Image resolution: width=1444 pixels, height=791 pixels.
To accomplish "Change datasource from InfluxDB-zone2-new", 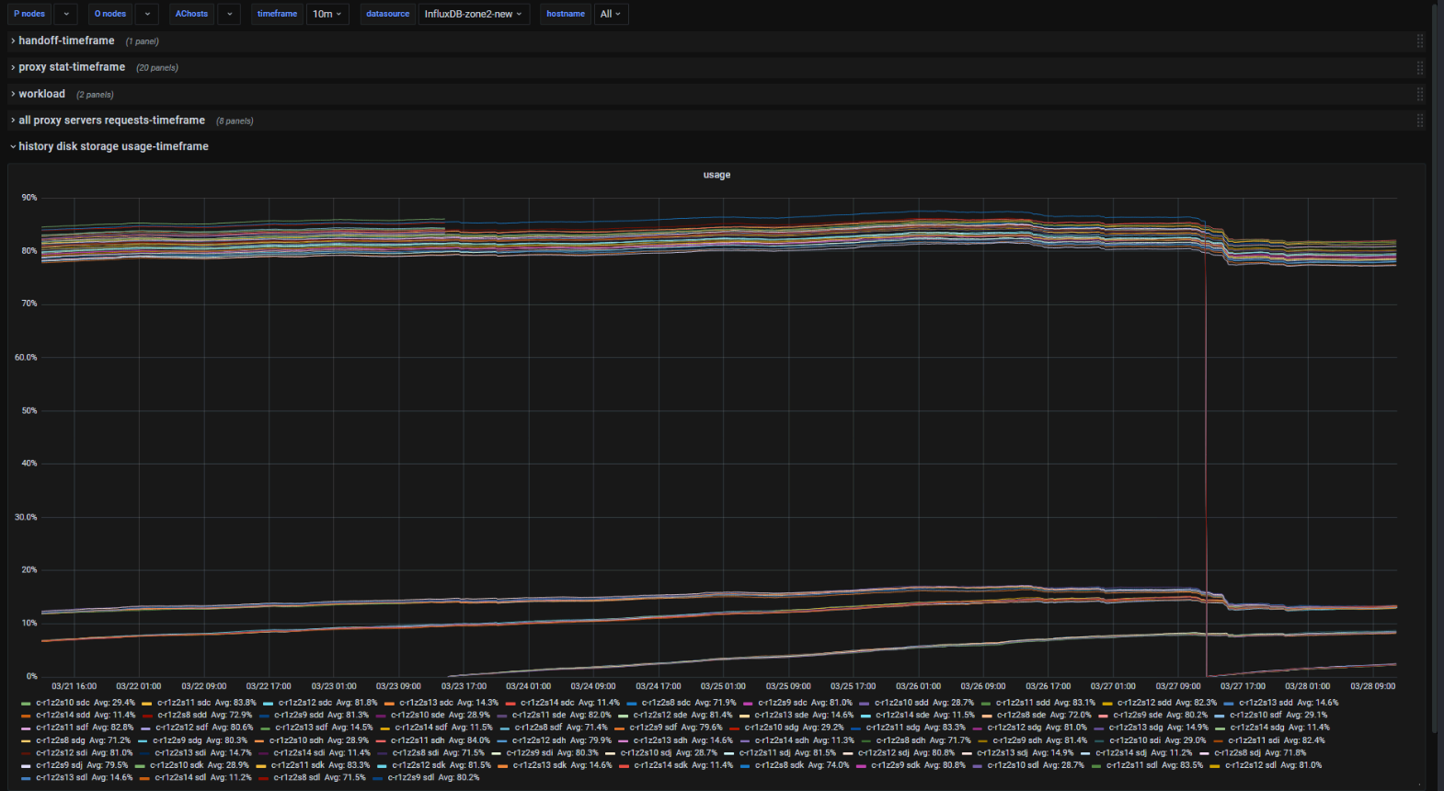I will [x=473, y=14].
